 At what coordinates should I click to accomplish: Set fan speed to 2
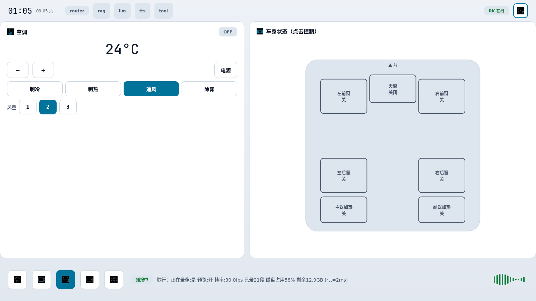48,107
